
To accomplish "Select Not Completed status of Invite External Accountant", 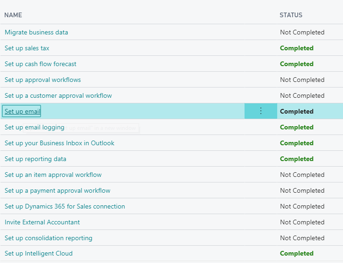I will (x=302, y=222).
